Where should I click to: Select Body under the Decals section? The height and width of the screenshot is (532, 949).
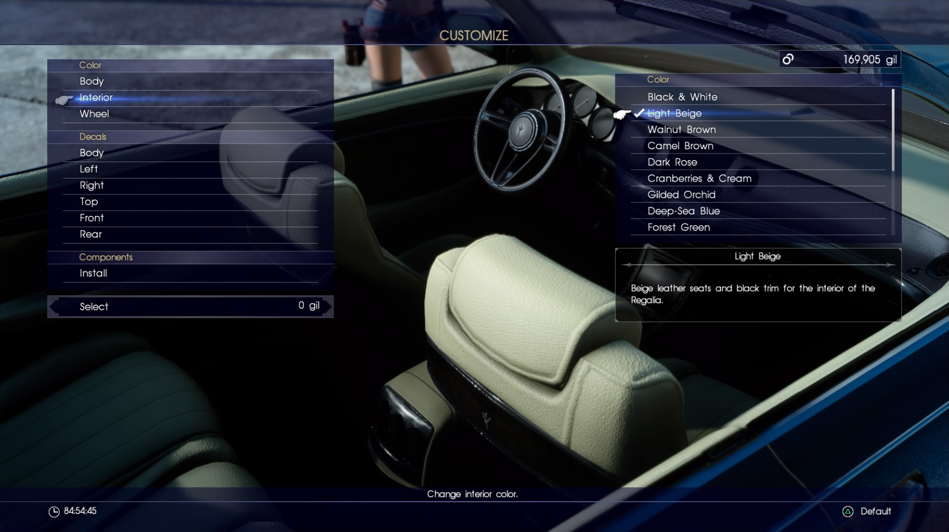click(x=190, y=153)
